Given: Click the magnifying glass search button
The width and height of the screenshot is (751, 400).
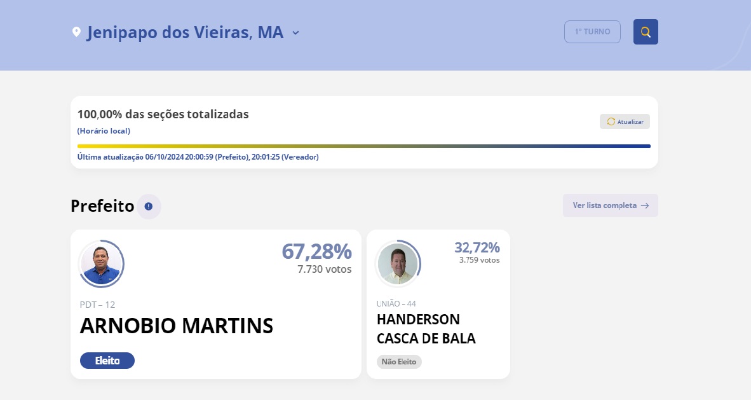Looking at the screenshot, I should pyautogui.click(x=645, y=32).
